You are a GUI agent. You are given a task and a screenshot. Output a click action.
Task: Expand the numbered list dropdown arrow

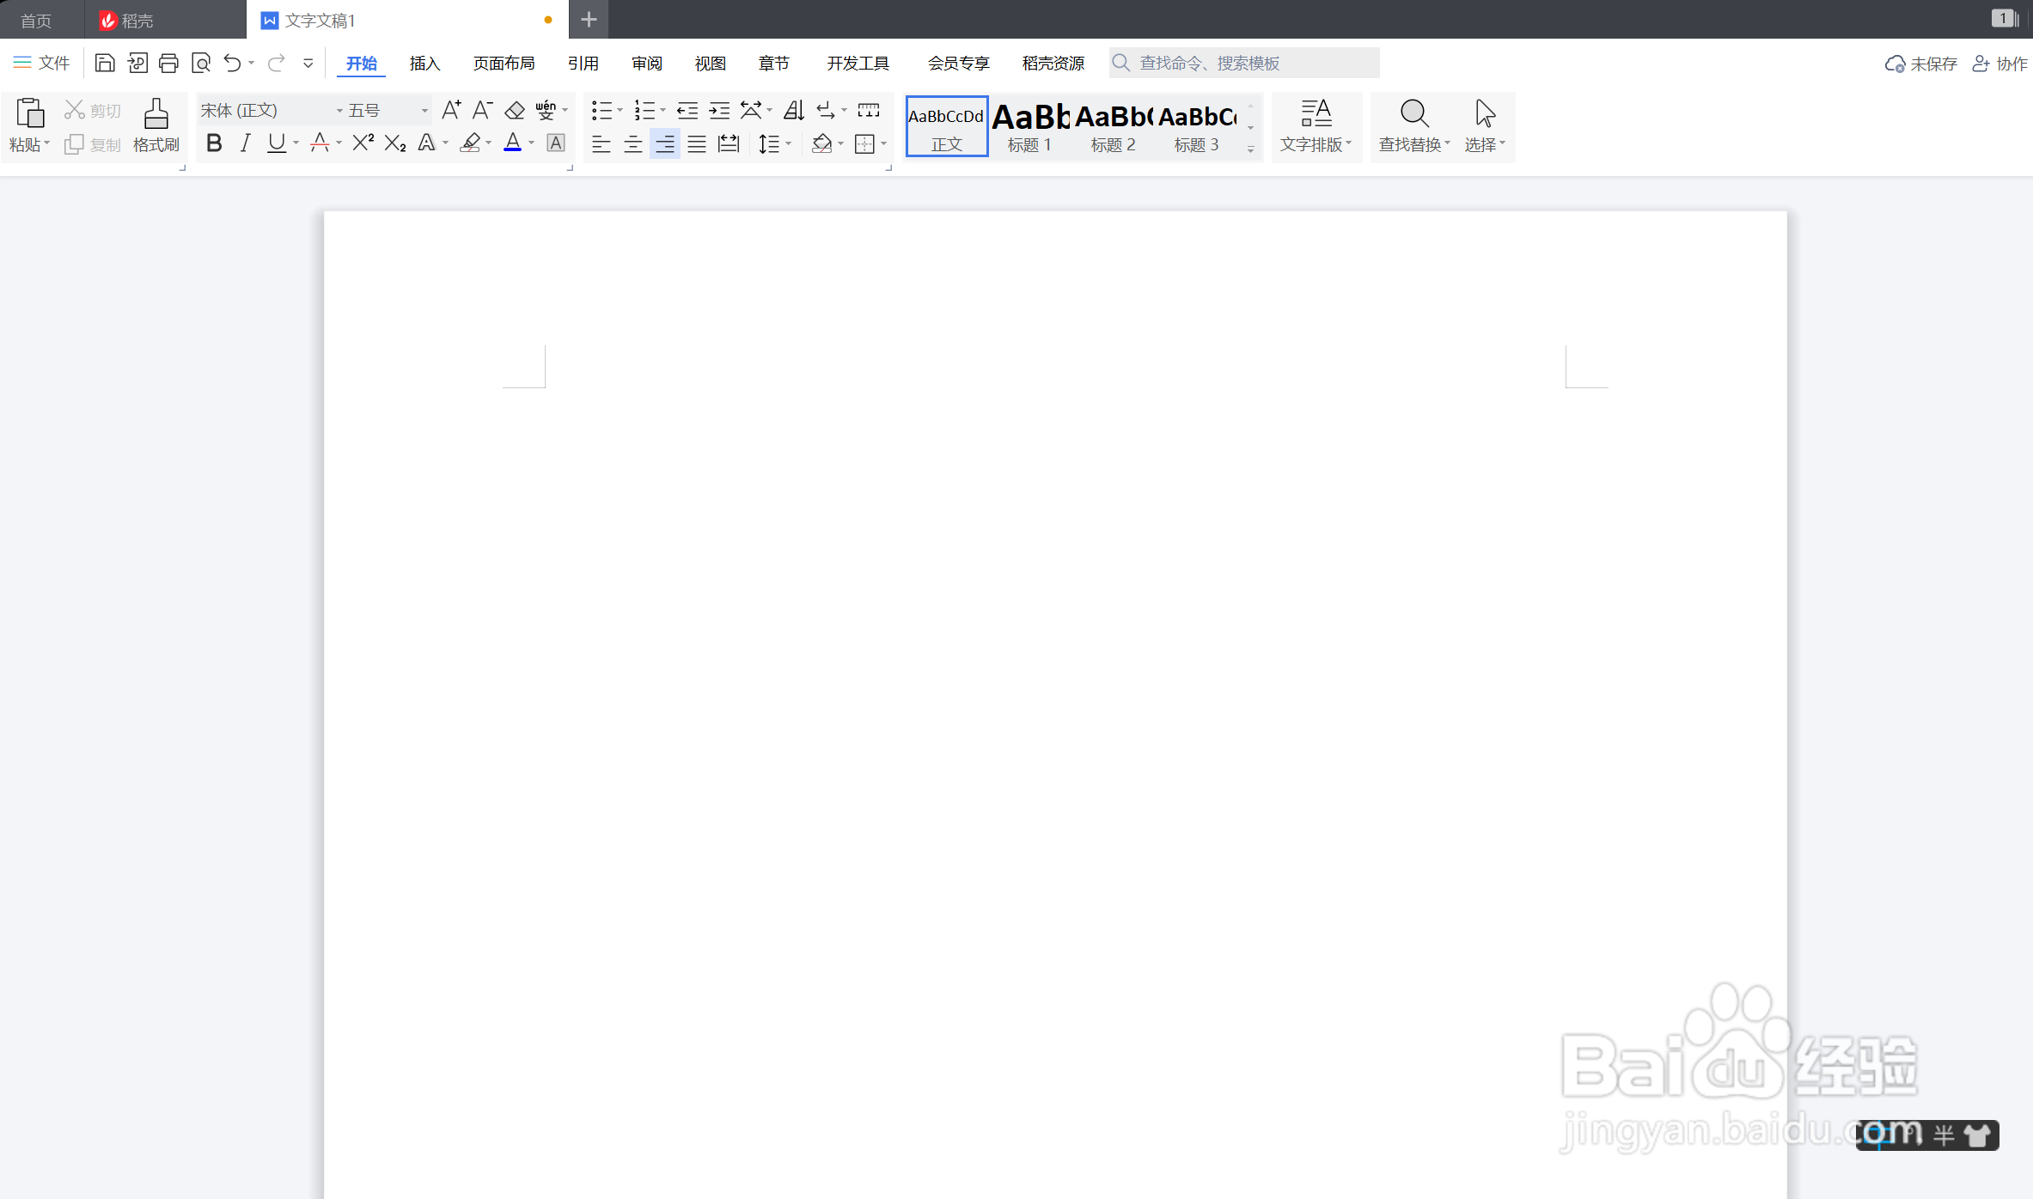point(662,110)
